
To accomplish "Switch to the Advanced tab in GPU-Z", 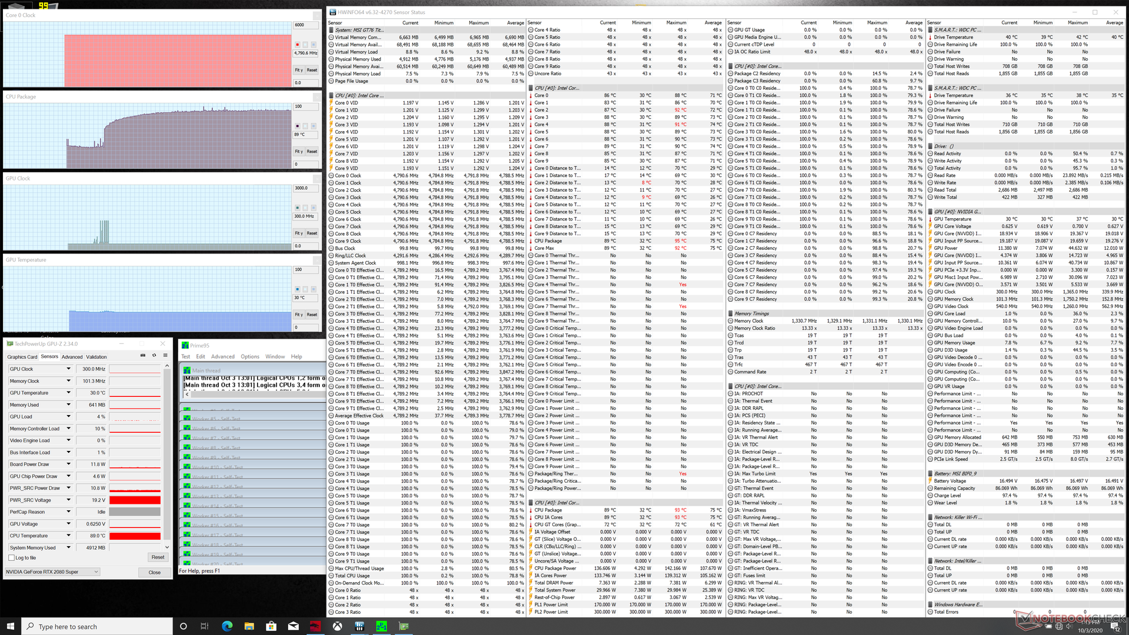I will [72, 357].
